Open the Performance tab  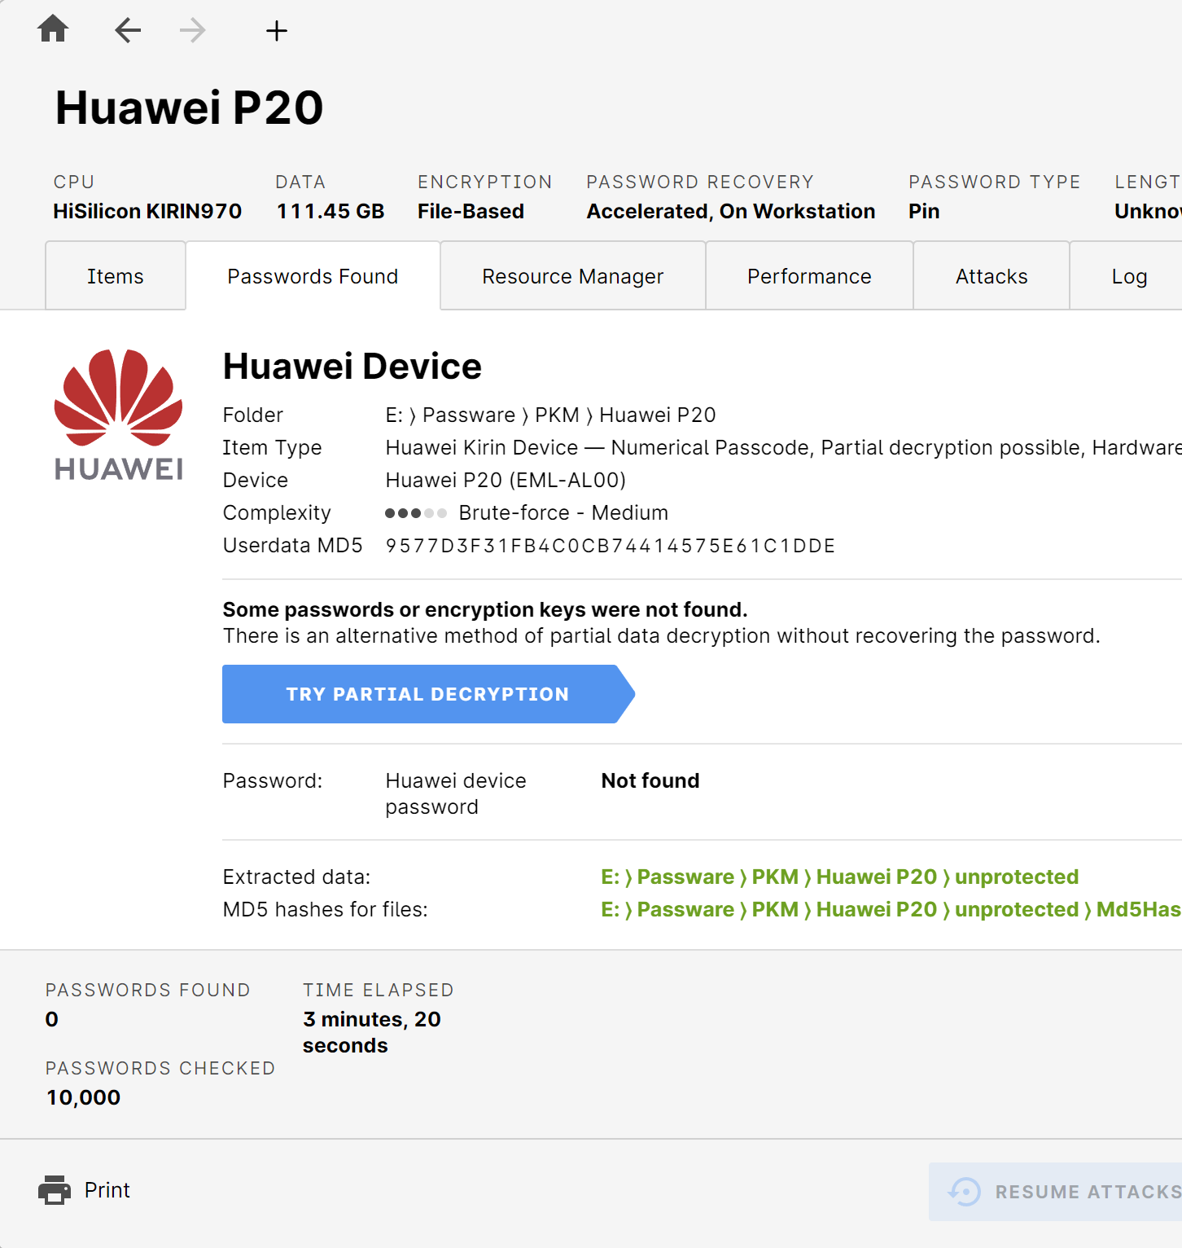coord(809,276)
